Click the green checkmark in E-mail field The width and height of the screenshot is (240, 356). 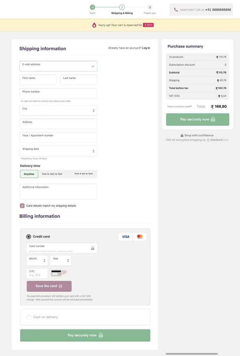93,66
